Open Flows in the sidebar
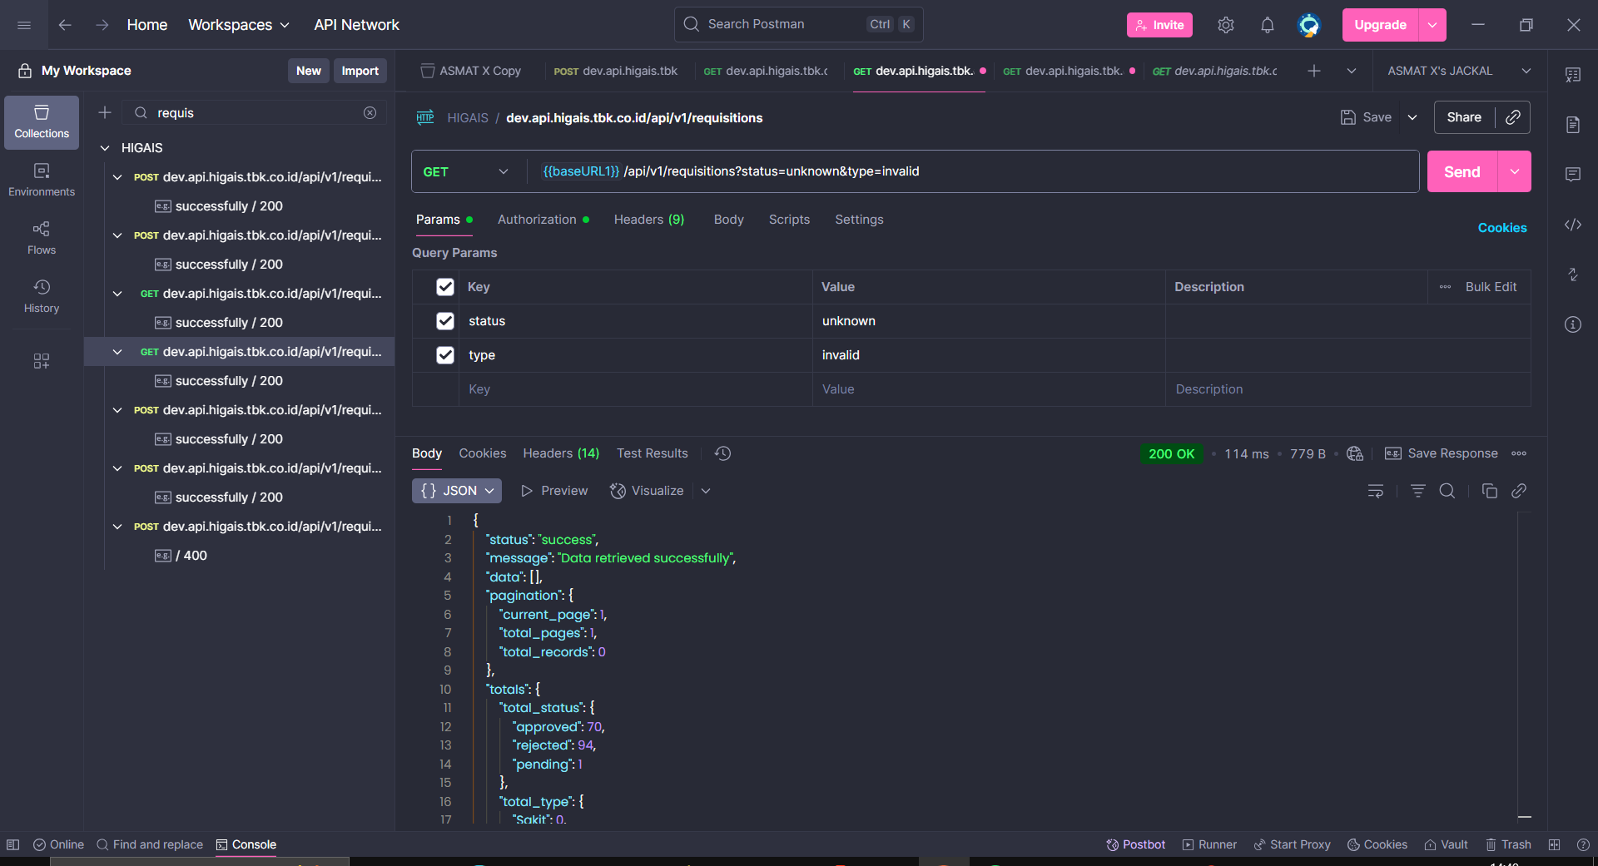Viewport: 1598px width, 866px height. pyautogui.click(x=42, y=239)
